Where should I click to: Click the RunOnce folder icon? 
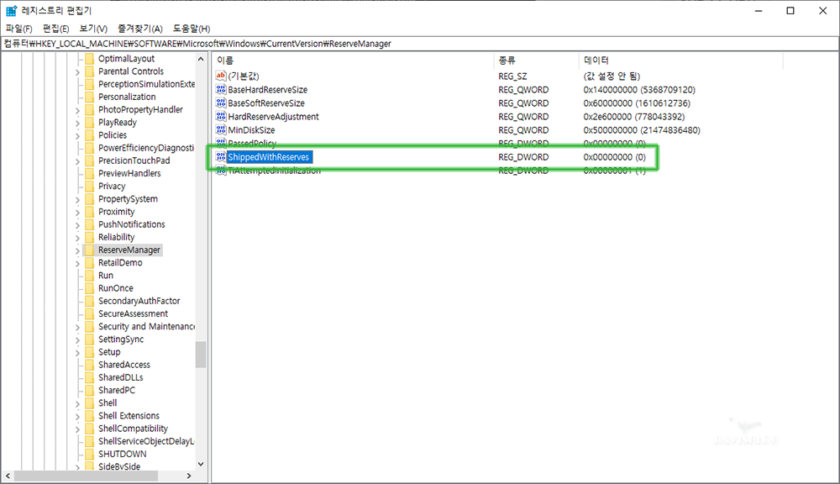pos(90,288)
